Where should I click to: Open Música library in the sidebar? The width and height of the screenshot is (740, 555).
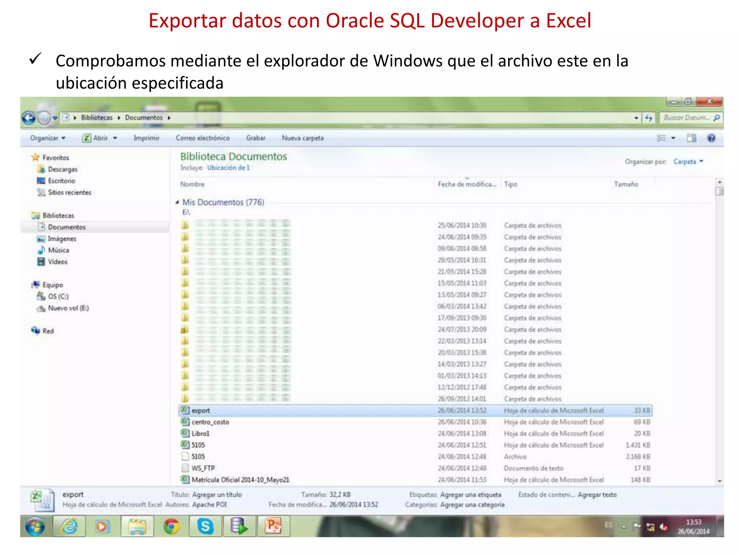pyautogui.click(x=58, y=250)
